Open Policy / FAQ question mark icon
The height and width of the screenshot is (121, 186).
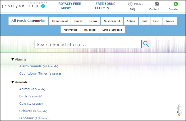point(130,4)
